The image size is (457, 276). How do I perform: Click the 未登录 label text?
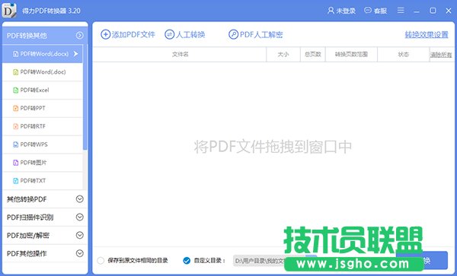tap(346, 11)
